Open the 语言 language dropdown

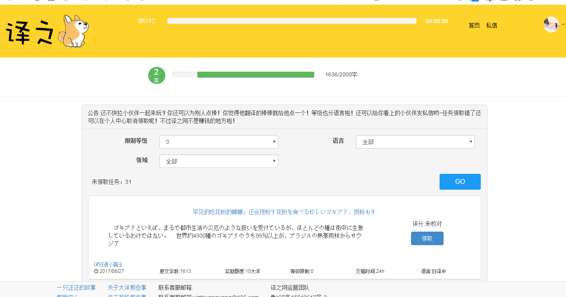tap(415, 142)
